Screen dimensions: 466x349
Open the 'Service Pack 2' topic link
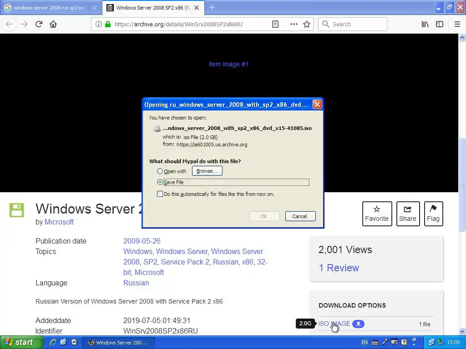click(x=185, y=262)
